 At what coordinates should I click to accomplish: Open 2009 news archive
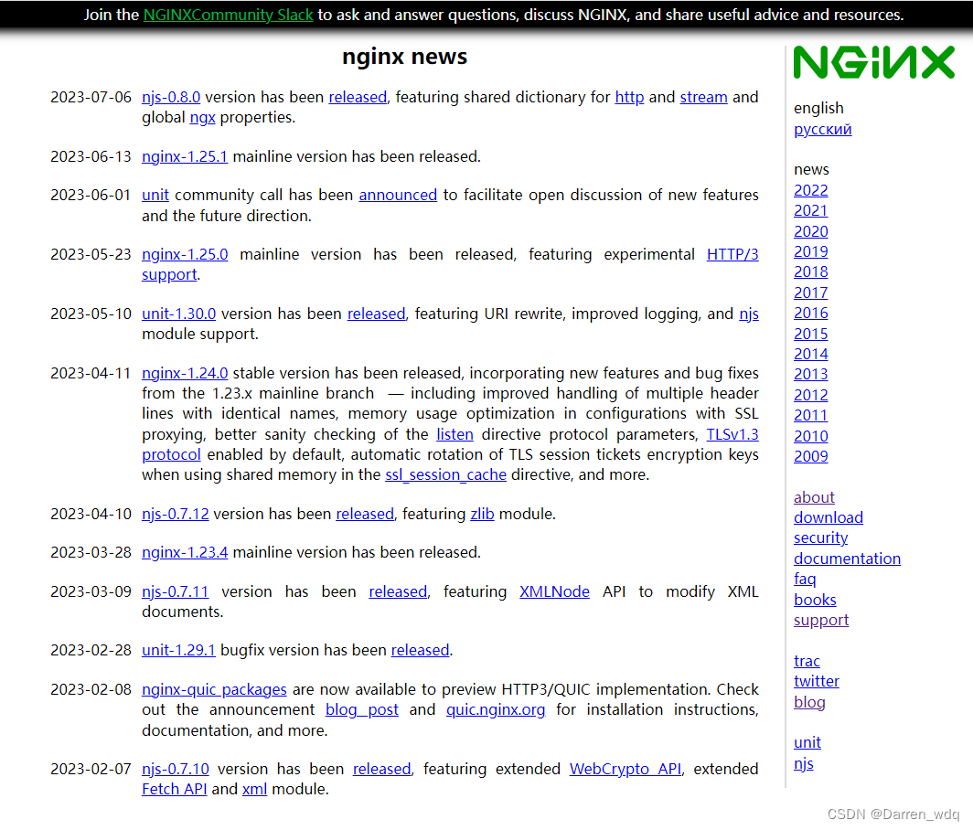point(810,457)
